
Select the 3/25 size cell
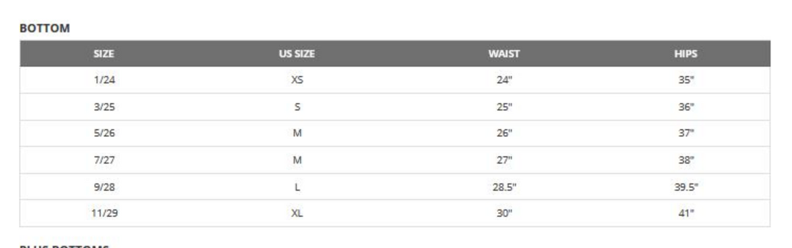(x=105, y=107)
